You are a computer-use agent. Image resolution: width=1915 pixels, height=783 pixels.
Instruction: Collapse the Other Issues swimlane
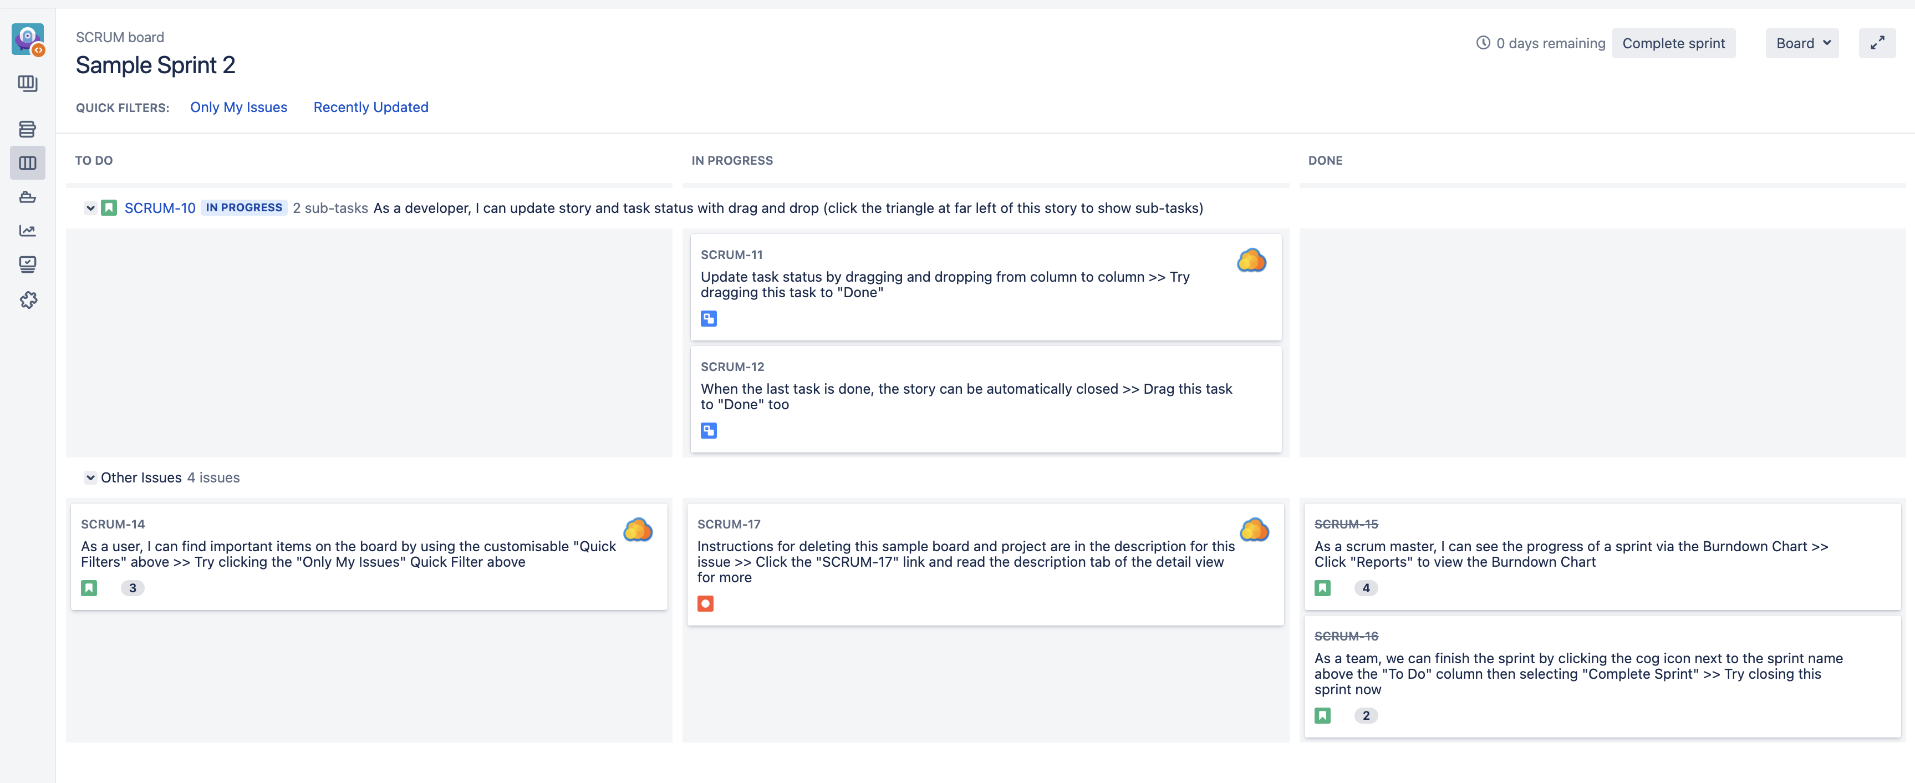pos(90,477)
